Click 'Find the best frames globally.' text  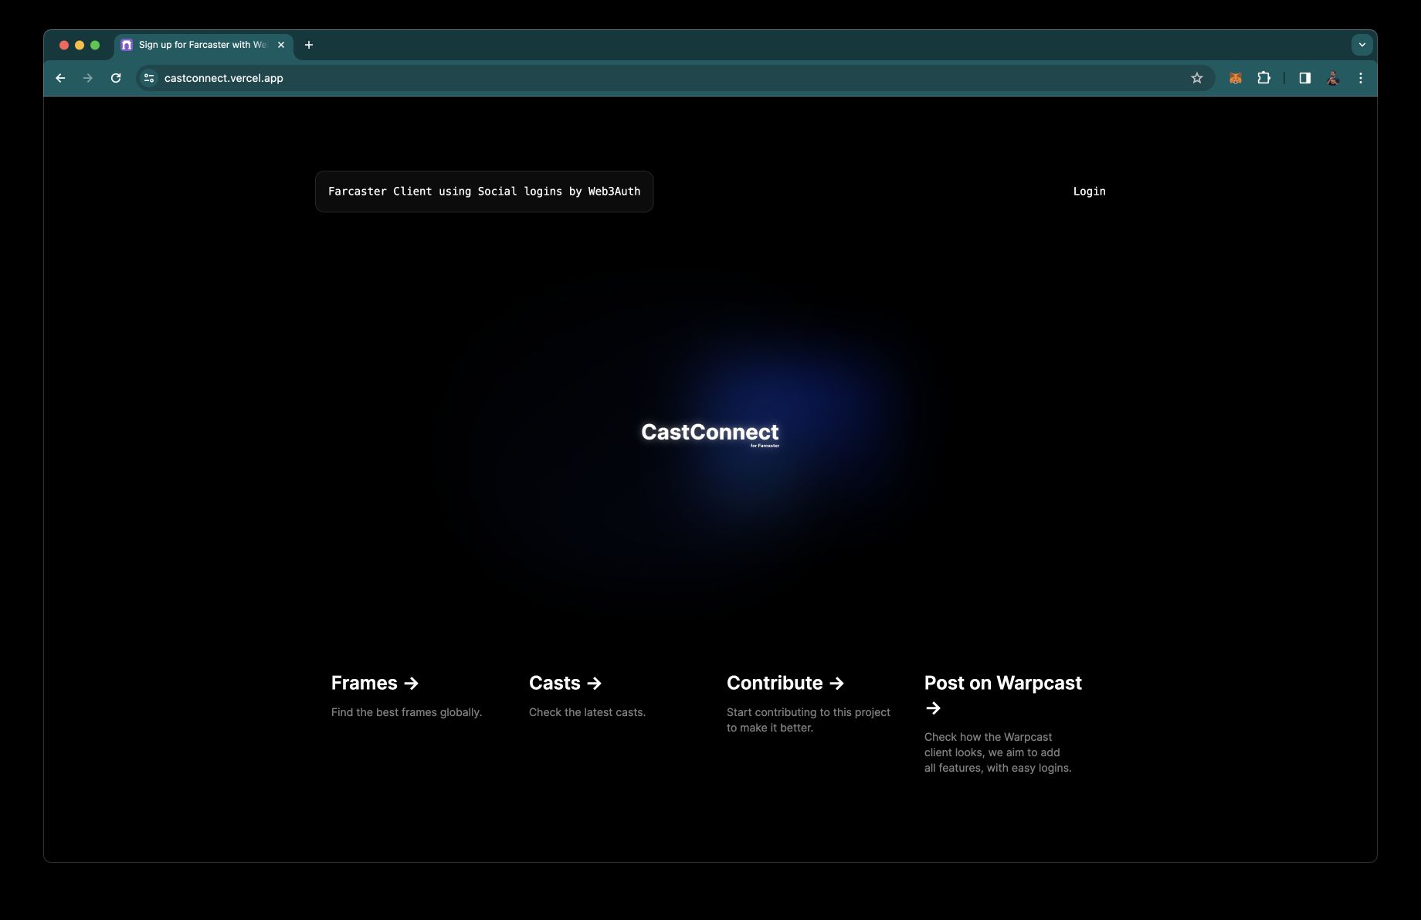coord(406,712)
